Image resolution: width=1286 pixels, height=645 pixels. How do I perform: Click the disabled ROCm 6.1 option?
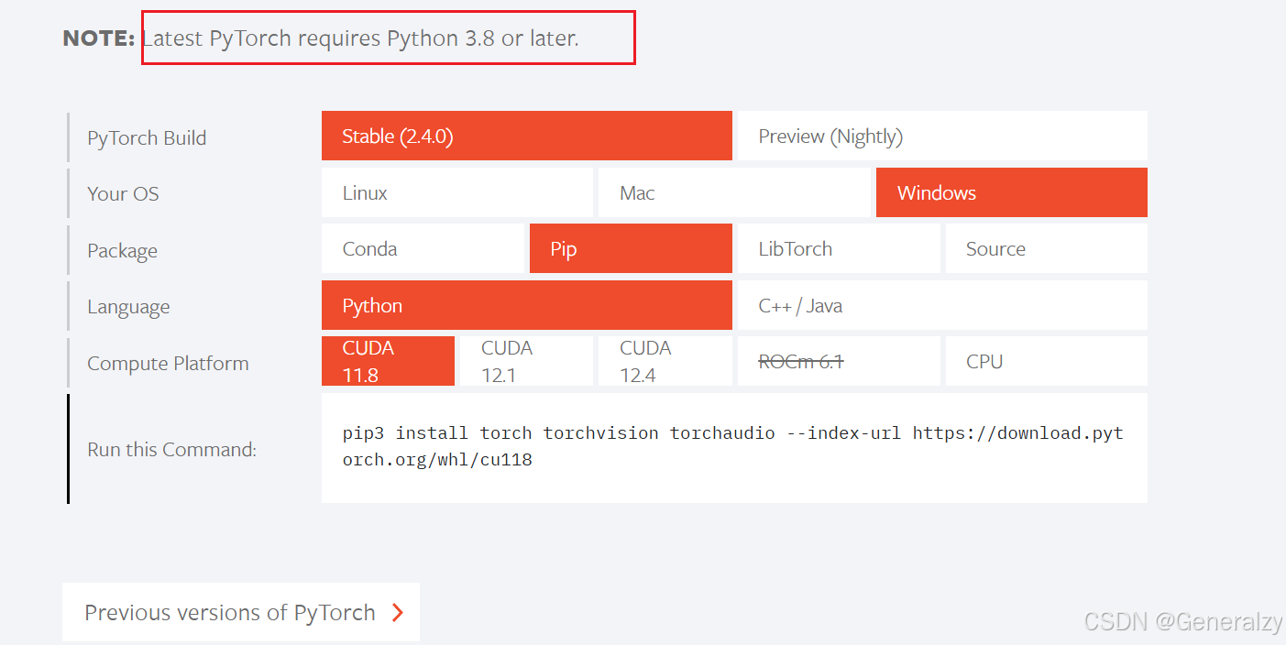[x=838, y=362]
